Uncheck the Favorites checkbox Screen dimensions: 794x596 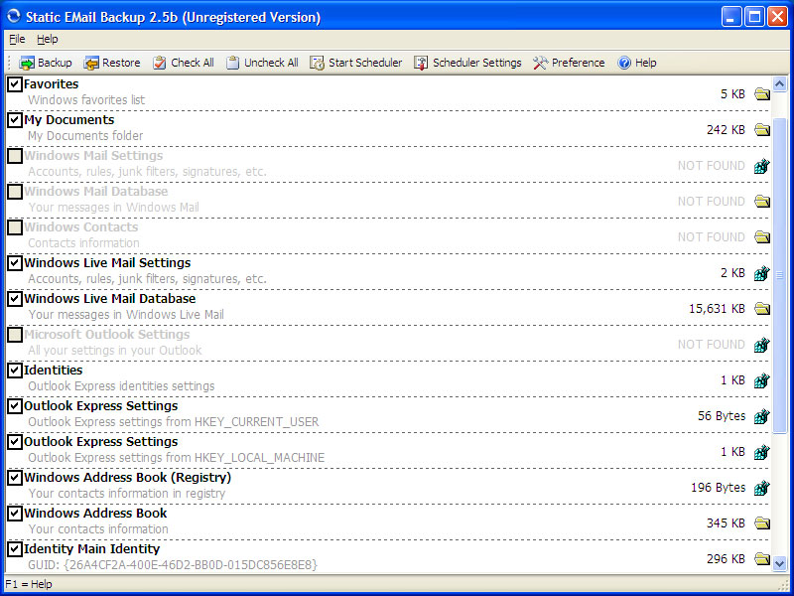click(x=15, y=84)
